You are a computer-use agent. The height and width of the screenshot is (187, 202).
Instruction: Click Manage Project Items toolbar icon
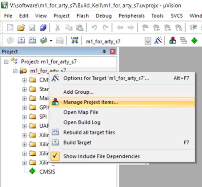(x=173, y=40)
